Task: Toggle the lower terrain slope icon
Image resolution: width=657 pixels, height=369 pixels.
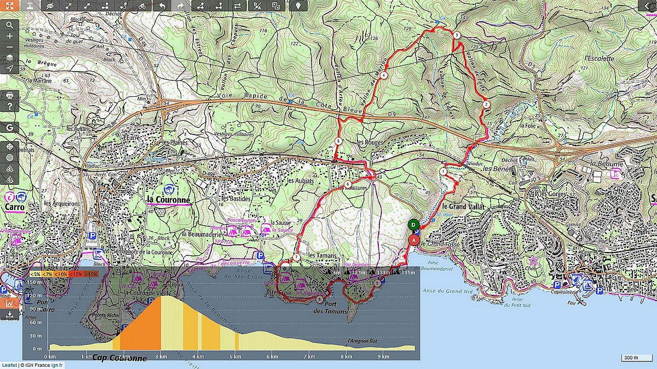Action: (9, 179)
